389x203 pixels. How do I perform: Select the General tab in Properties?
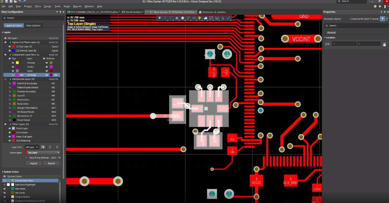pos(331,32)
